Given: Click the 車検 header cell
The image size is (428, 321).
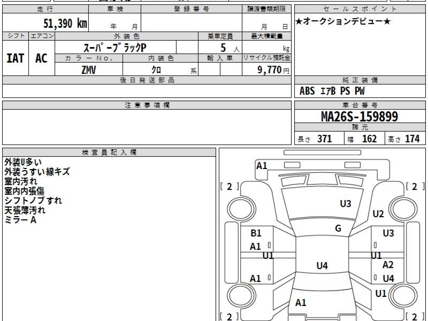Looking at the screenshot, I should [115, 9].
